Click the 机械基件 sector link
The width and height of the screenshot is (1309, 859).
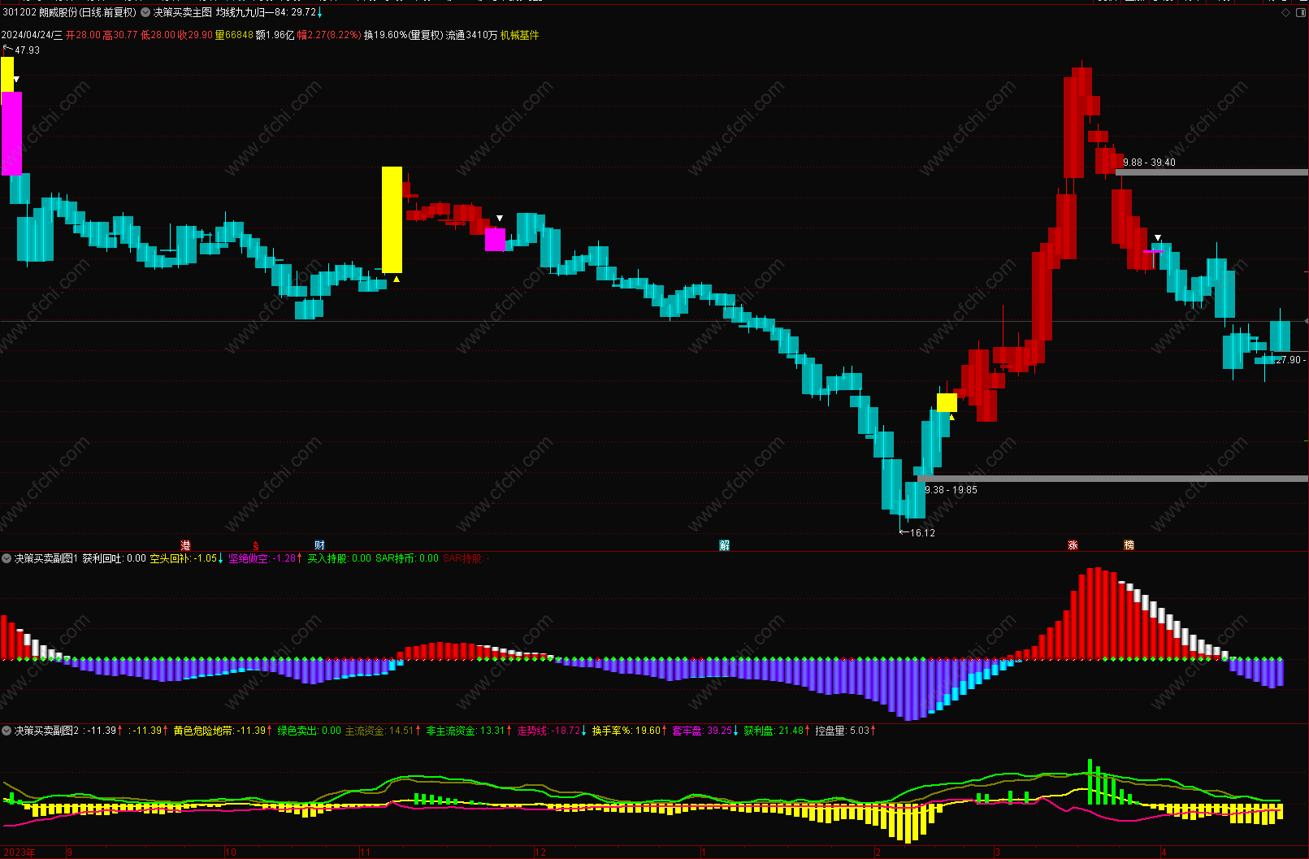520,35
